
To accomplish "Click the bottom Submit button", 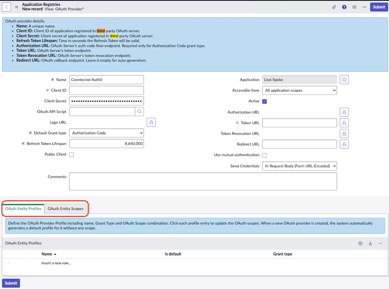I will pyautogui.click(x=11, y=283).
